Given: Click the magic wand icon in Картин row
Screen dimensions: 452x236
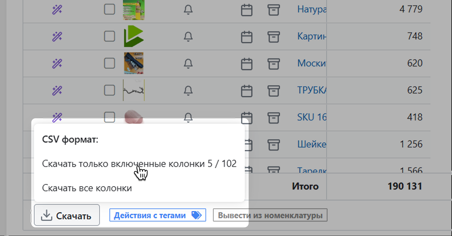Looking at the screenshot, I should (57, 36).
